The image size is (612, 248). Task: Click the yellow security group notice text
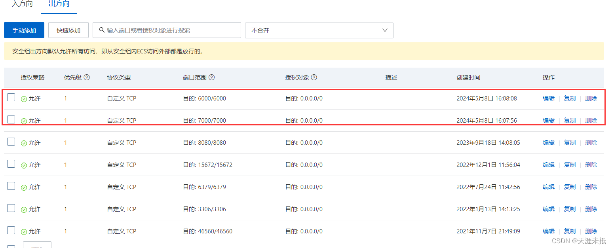(108, 51)
